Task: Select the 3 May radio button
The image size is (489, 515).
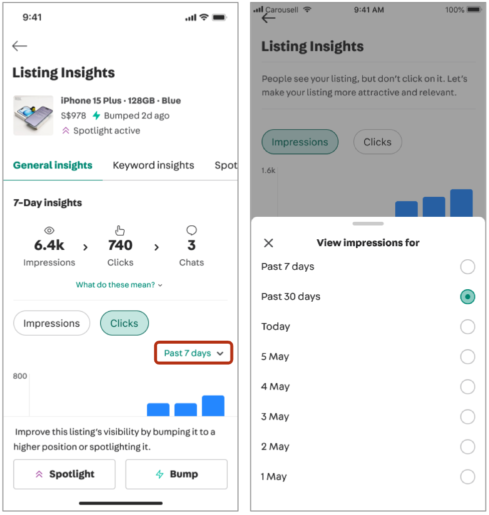Action: coord(468,417)
